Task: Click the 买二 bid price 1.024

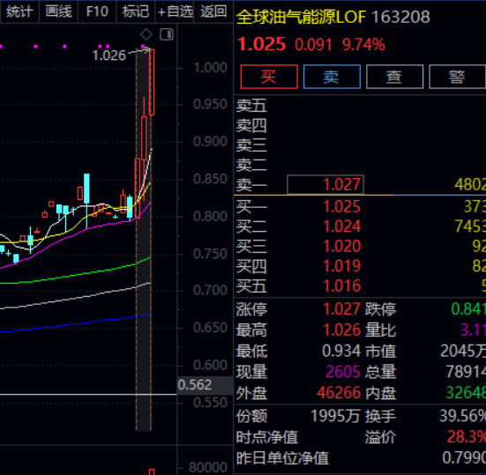Action: click(x=342, y=226)
